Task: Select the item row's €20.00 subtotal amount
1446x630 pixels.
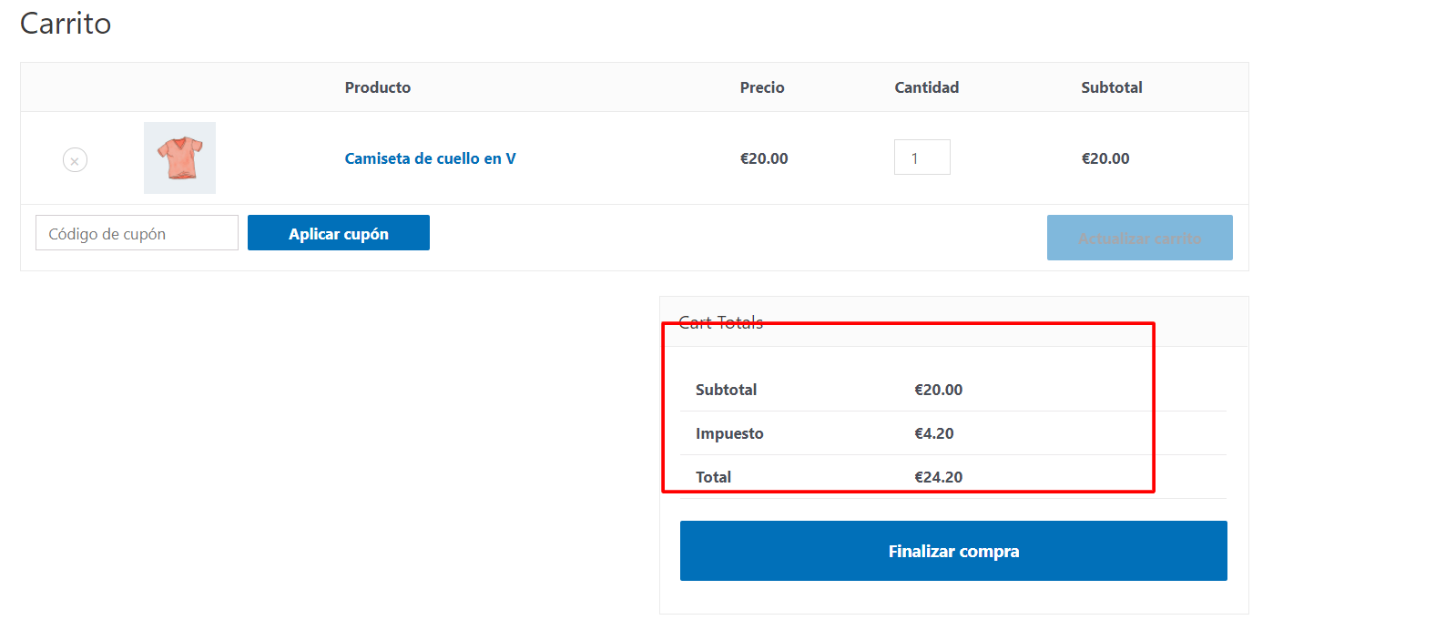Action: 1105,158
